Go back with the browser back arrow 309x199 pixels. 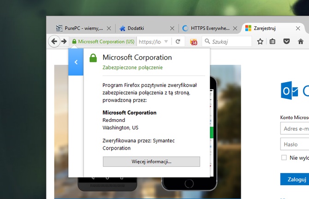coord(54,42)
